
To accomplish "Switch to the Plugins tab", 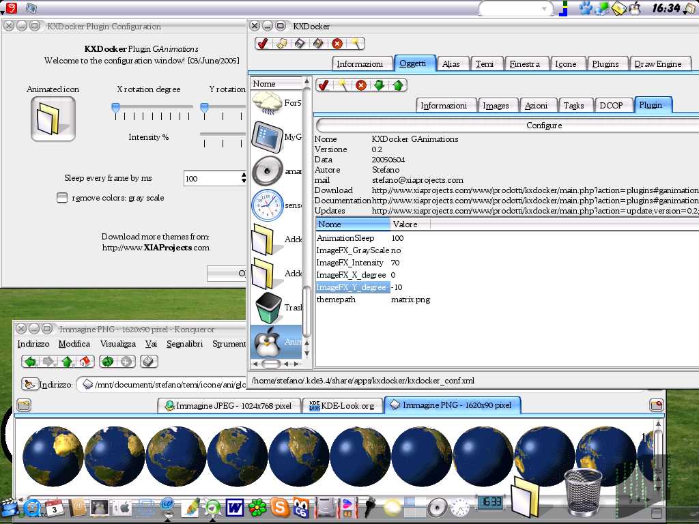I will (605, 63).
